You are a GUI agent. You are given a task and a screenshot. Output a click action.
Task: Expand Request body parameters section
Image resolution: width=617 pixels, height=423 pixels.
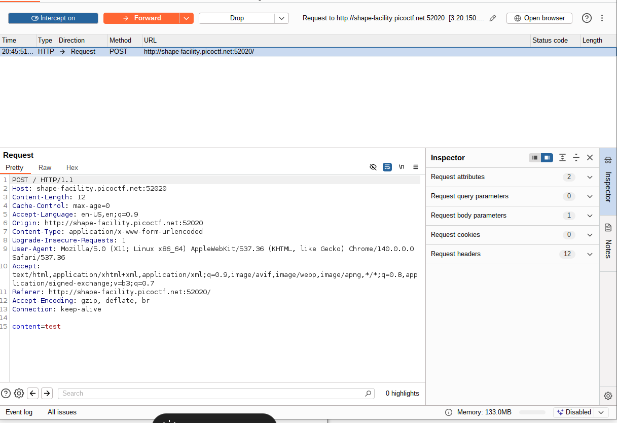coord(512,216)
